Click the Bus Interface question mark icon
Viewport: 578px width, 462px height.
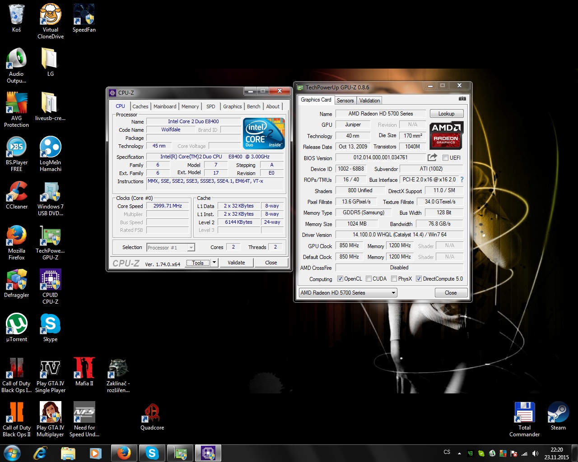tap(462, 180)
